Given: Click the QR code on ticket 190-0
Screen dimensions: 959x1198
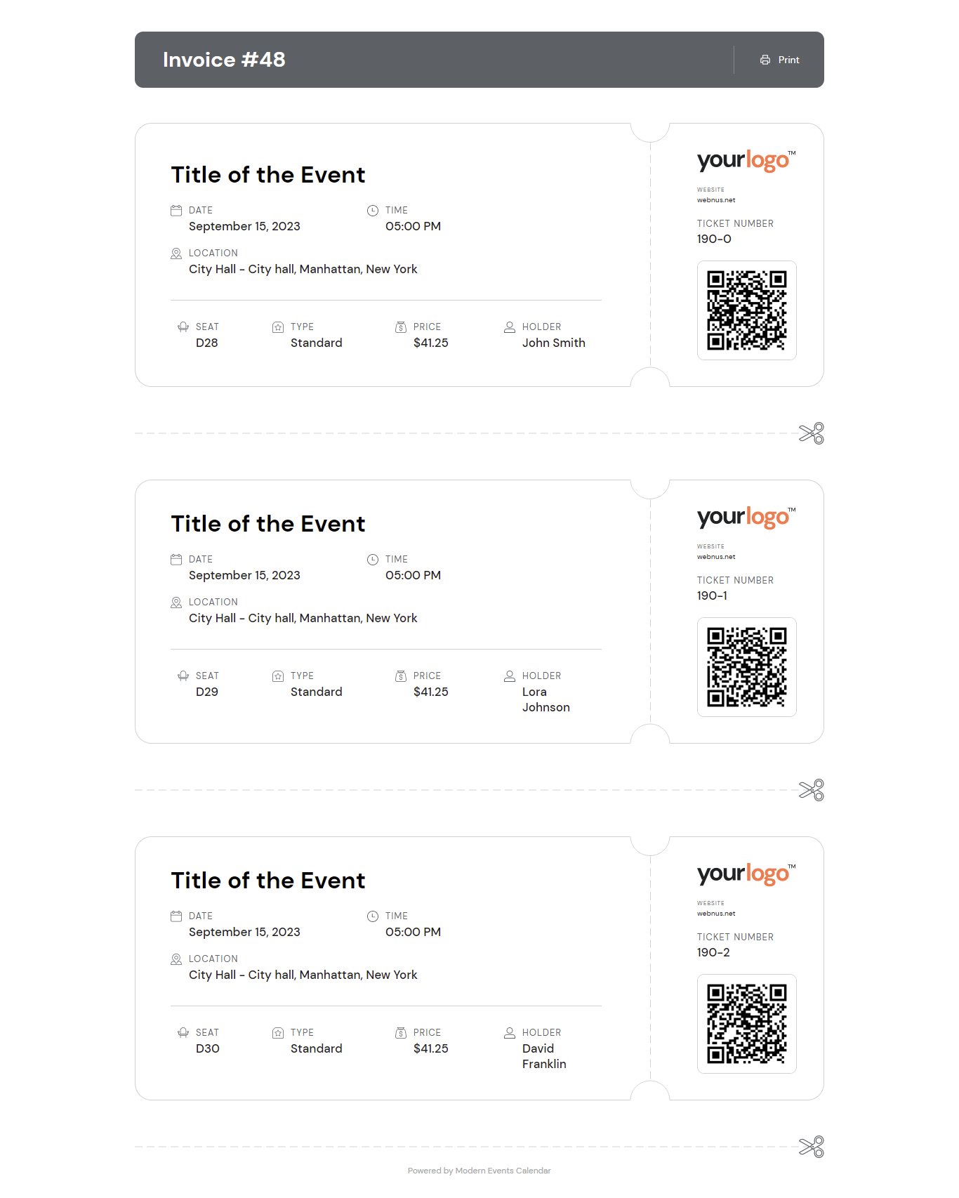Looking at the screenshot, I should point(746,310).
